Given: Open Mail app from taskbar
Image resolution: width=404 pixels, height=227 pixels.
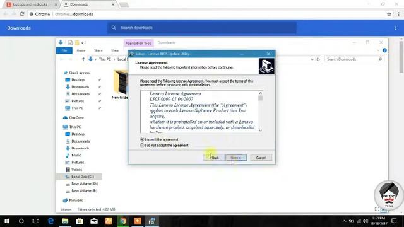Looking at the screenshot, I should 94,221.
